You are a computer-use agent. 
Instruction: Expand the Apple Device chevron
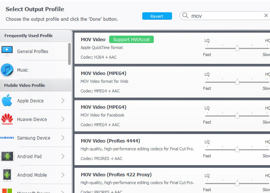63,101
